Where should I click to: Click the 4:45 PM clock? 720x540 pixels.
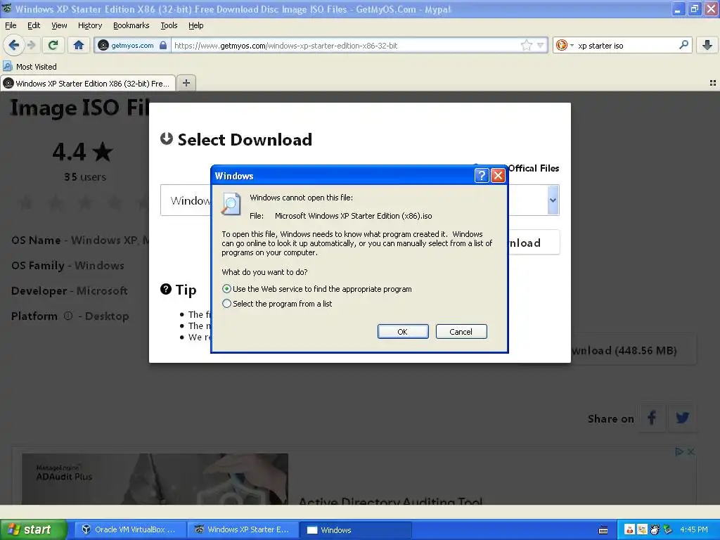694,529
